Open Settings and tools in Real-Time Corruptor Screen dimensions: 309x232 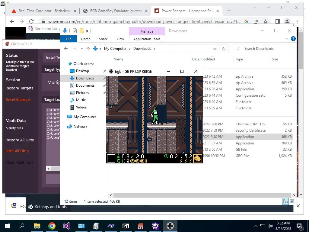(x=47, y=207)
